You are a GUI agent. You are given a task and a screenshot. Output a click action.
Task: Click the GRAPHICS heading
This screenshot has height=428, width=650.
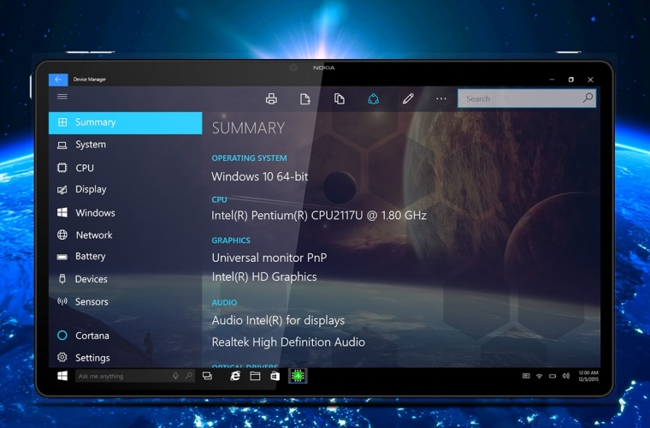(231, 241)
